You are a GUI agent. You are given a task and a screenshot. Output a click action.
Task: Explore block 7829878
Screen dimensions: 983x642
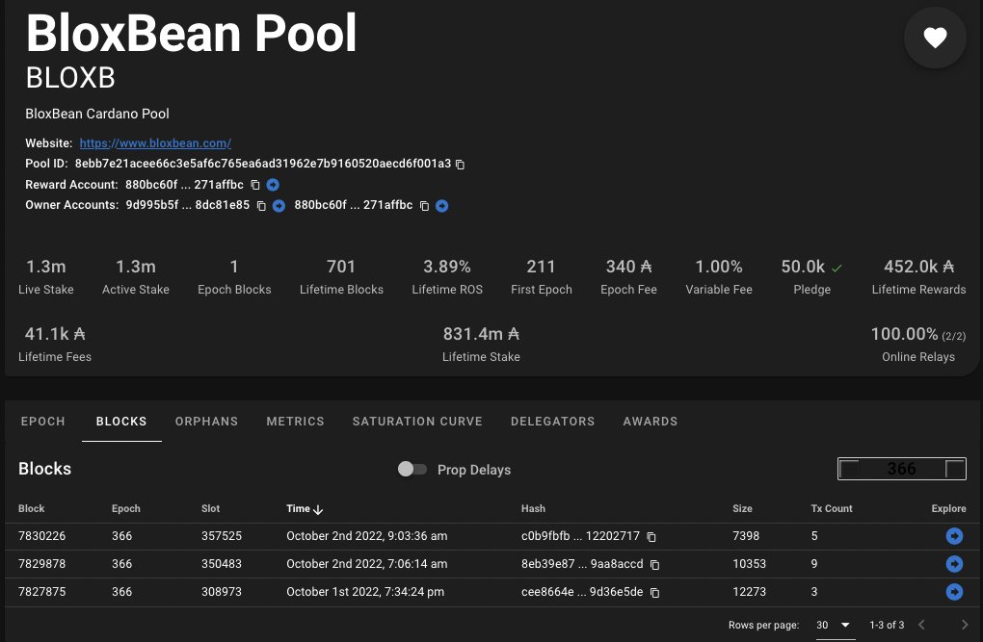point(954,564)
